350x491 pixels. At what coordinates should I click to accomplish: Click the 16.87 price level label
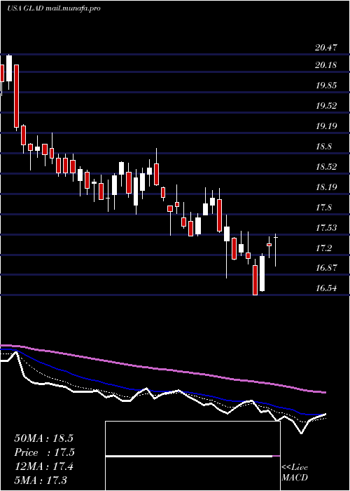[326, 268]
